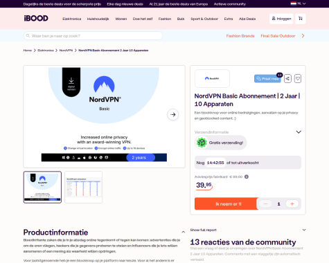Click the 13 reacties van de community heading

coord(243,242)
